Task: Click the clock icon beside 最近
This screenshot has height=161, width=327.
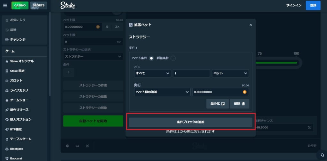Action: point(7,30)
